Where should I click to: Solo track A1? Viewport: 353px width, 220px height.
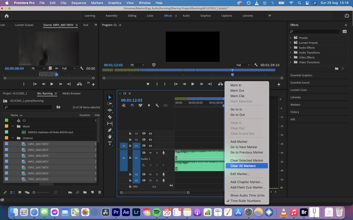click(157, 153)
